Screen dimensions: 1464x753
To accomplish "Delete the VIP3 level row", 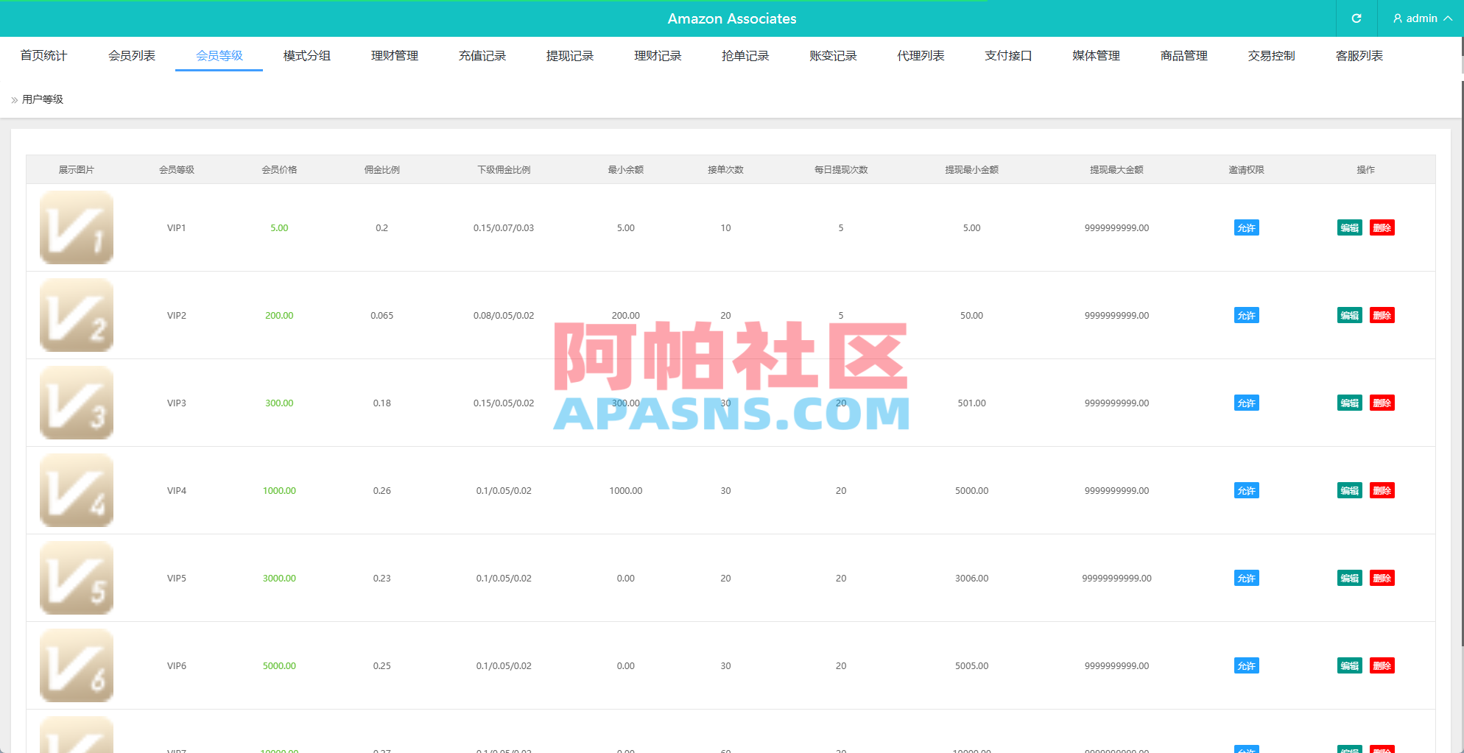I will (1382, 403).
